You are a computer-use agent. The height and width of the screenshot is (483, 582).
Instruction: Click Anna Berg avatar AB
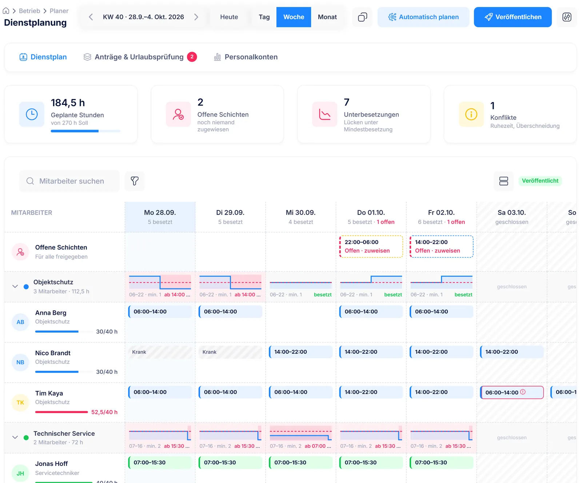pyautogui.click(x=20, y=322)
